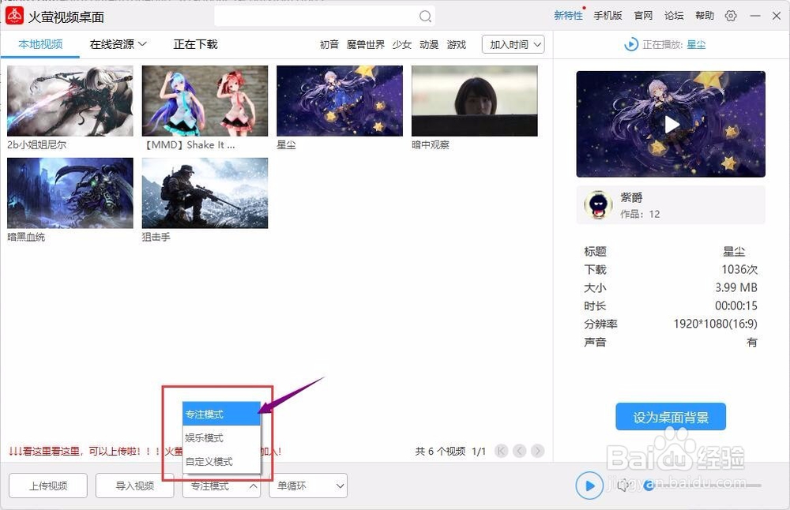Open 论坛 link
Image resolution: width=790 pixels, height=510 pixels.
674,16
